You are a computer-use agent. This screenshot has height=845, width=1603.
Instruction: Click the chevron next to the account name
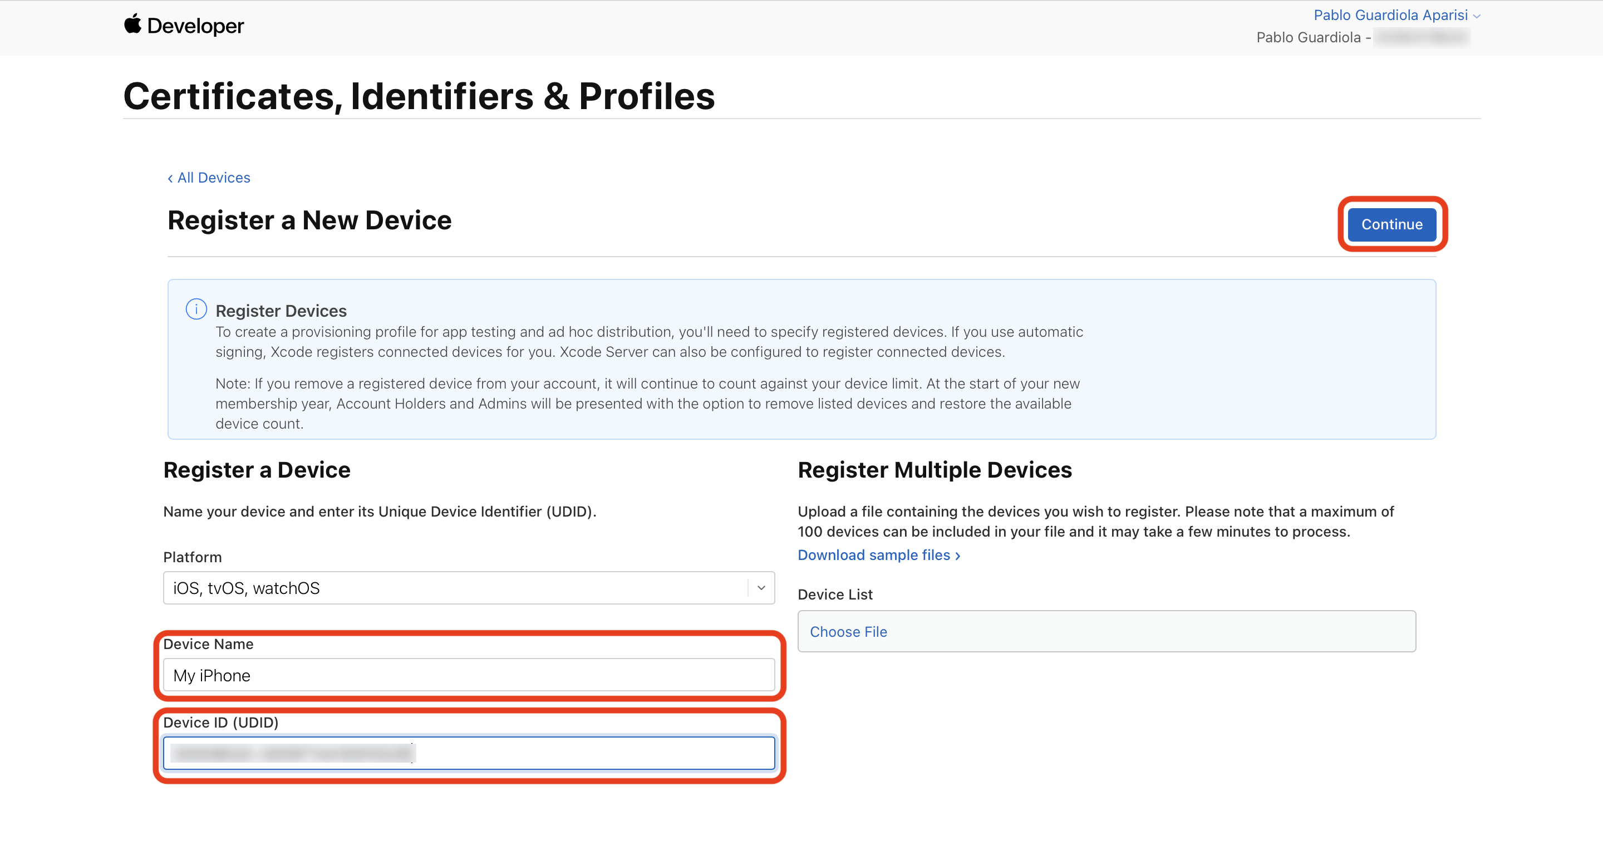[x=1476, y=16]
